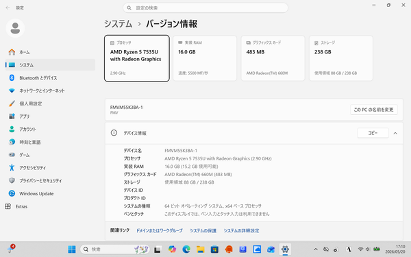Select システム in the sidebar
Viewport: 411px width, 257px height.
point(50,65)
